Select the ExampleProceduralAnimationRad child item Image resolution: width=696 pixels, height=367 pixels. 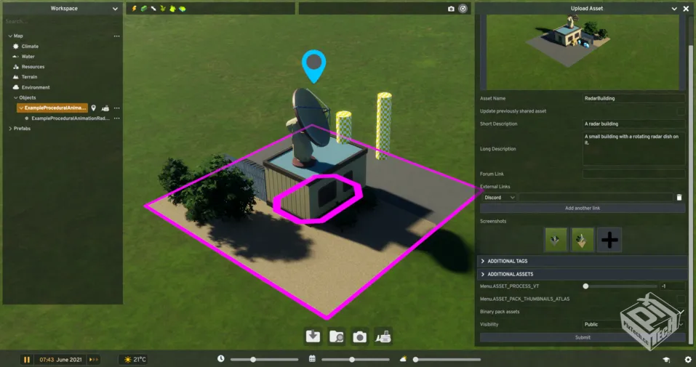(70, 118)
